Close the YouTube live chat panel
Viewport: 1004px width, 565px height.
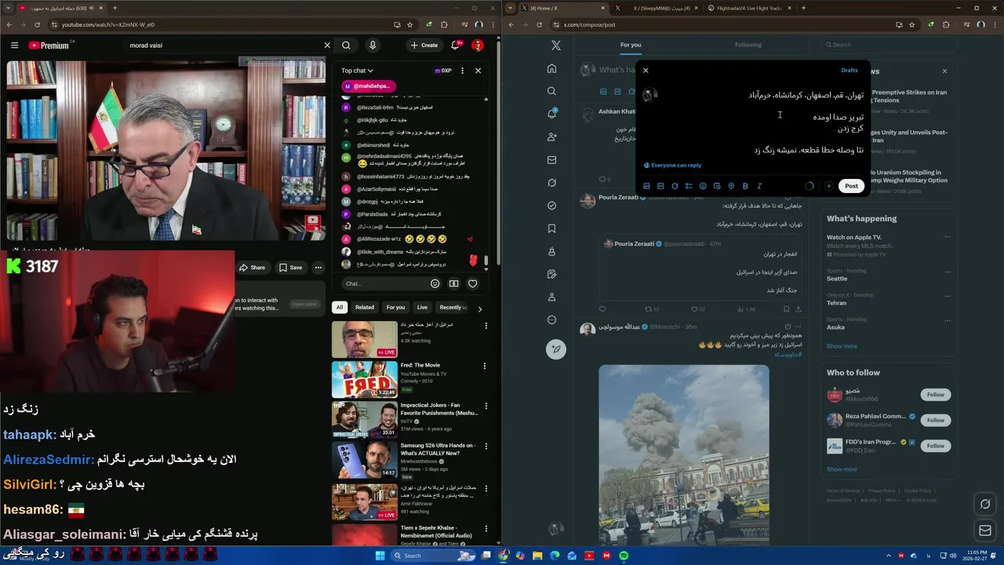point(478,71)
